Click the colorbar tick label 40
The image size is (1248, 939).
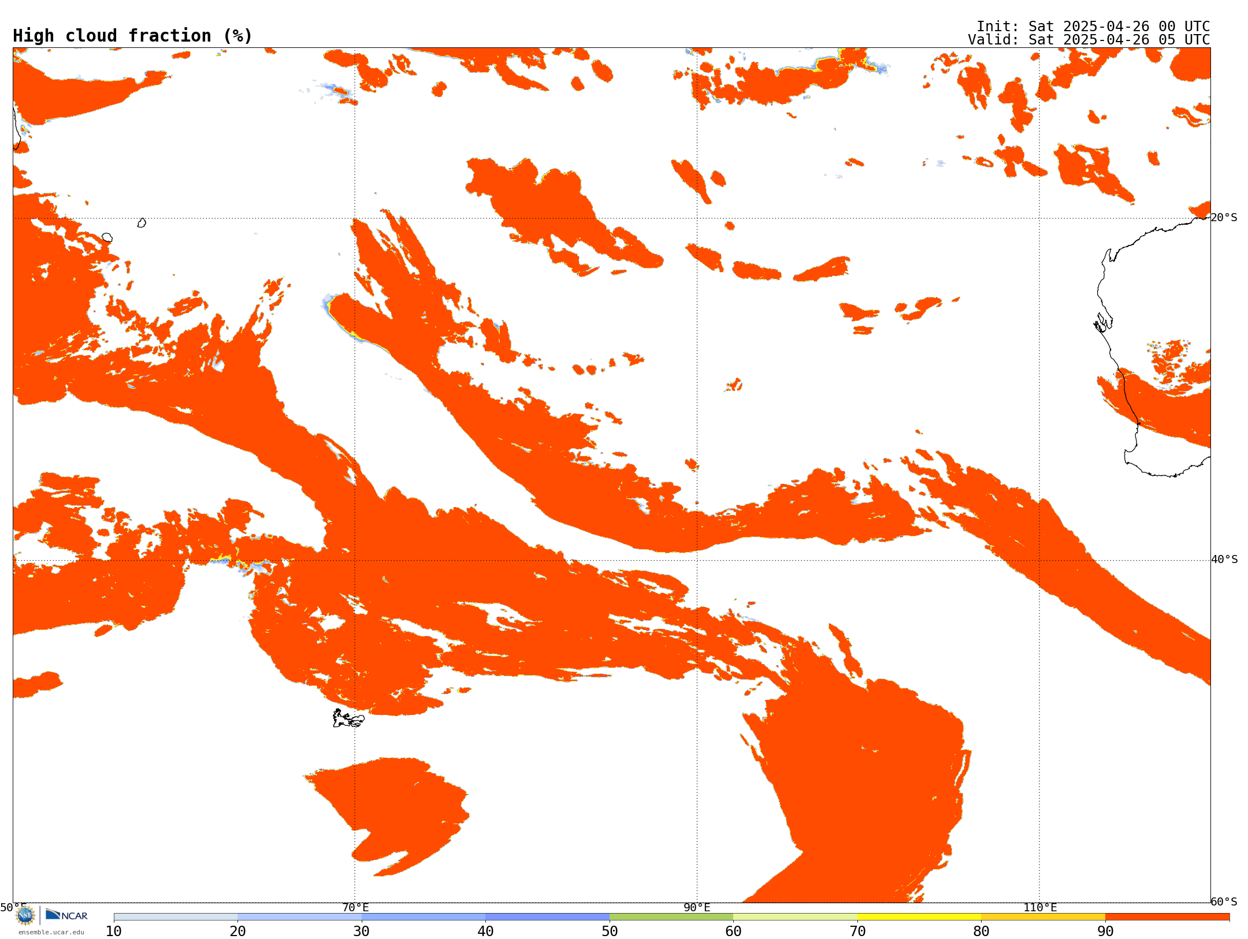[485, 931]
